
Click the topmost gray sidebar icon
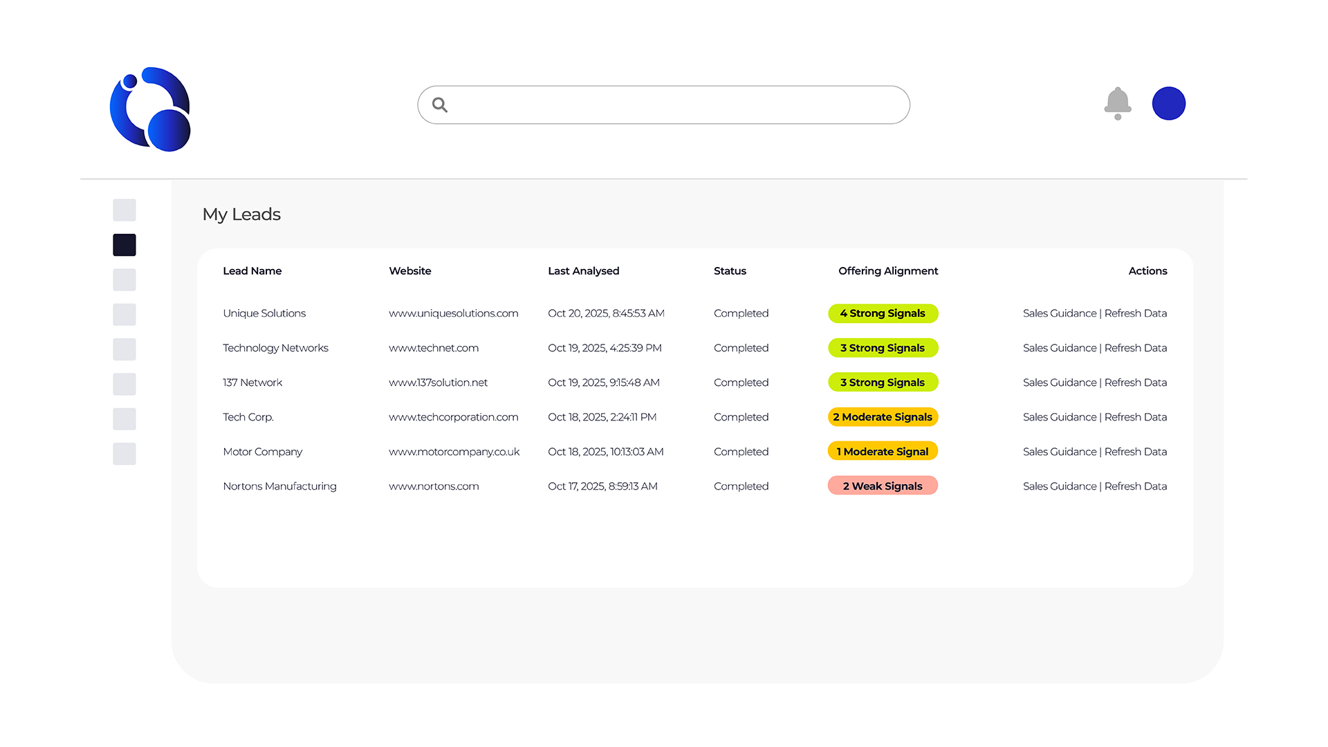coord(124,210)
